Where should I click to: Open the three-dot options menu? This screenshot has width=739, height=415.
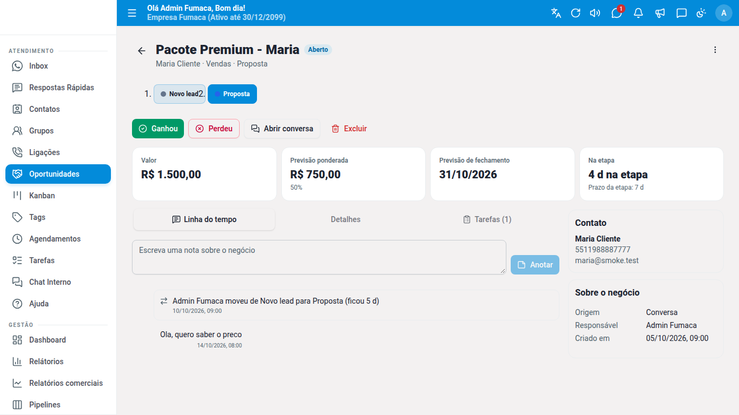coord(715,50)
